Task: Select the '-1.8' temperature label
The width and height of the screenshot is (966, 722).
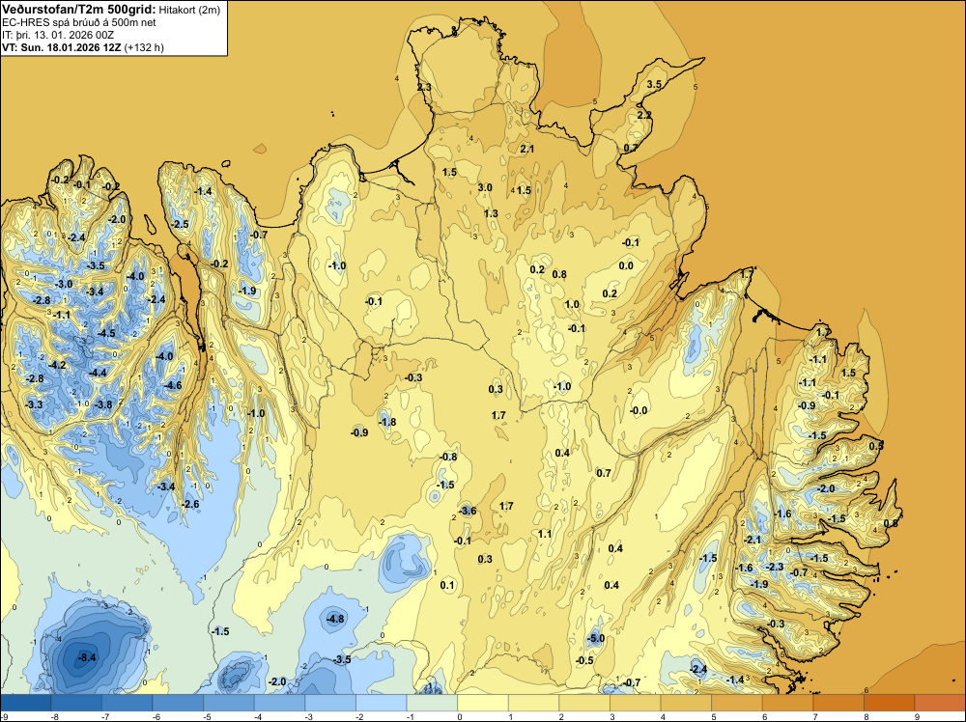Action: click(x=387, y=422)
